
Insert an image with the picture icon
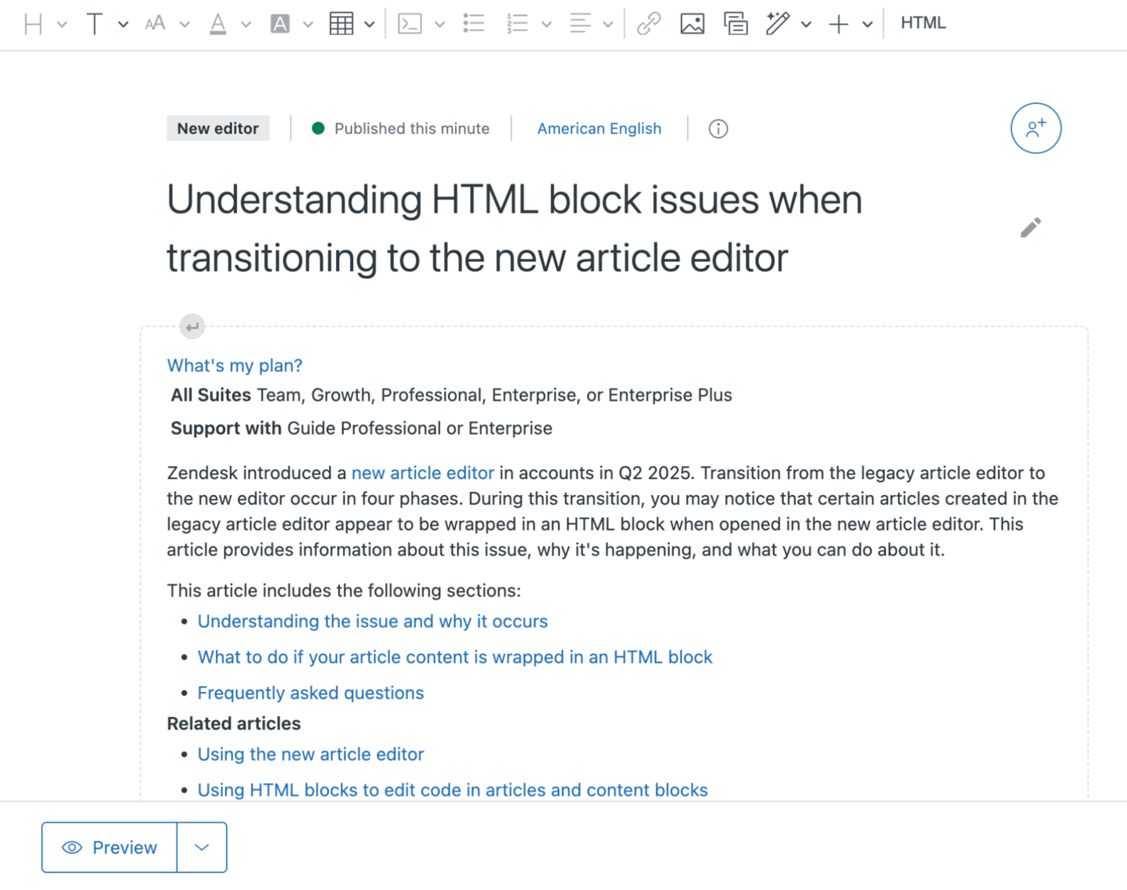[692, 24]
